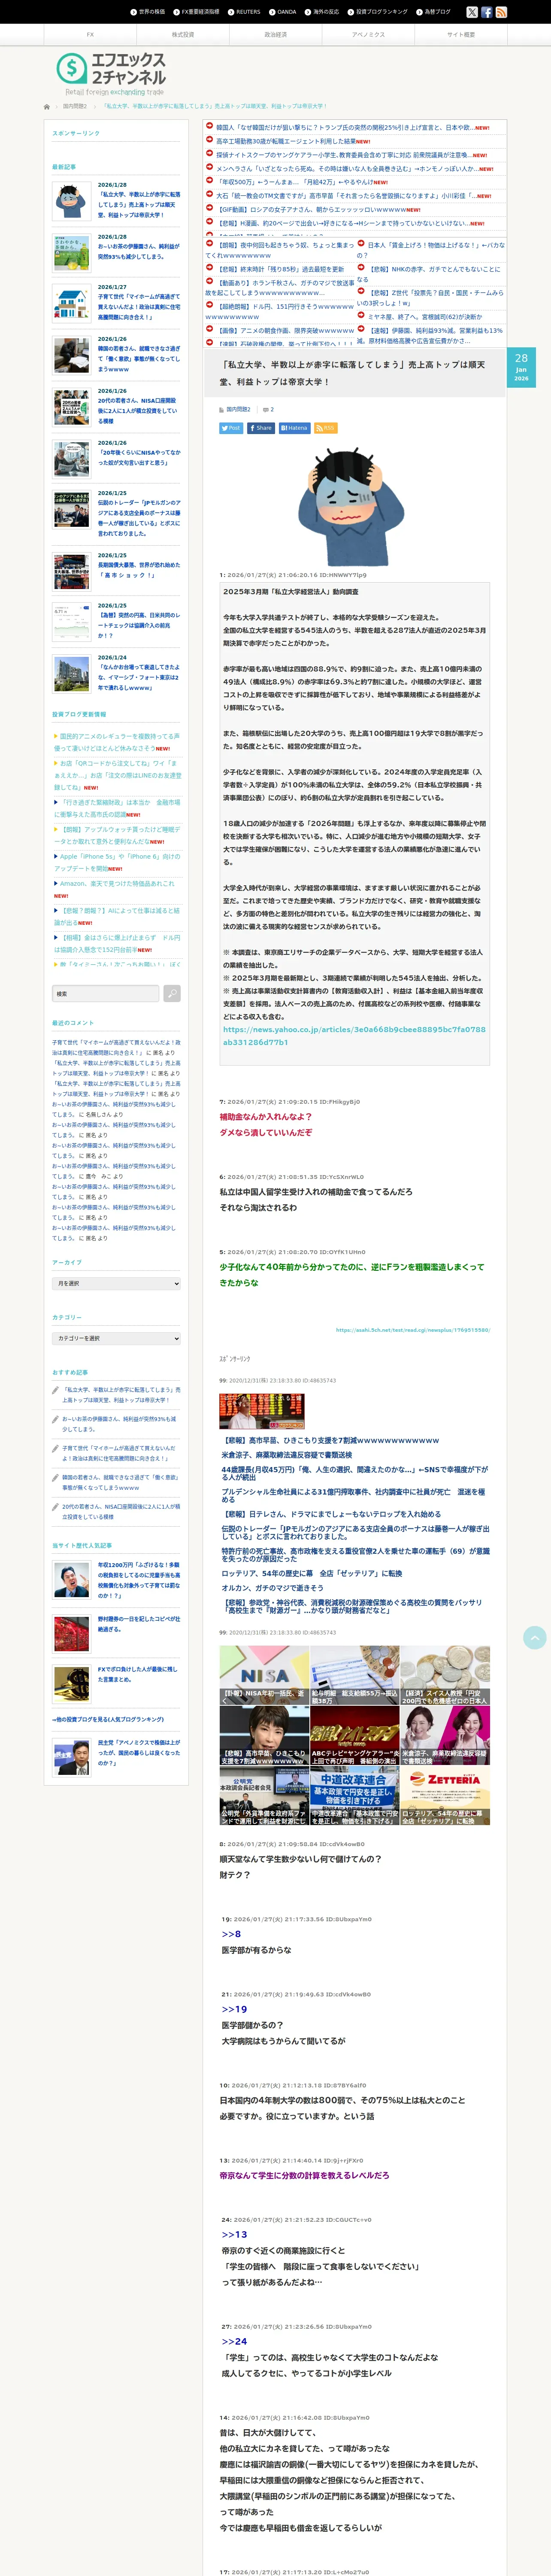Open blog update link Apple「iPhone 5s」や「iPhone 6」
The width and height of the screenshot is (551, 2576).
(x=117, y=862)
